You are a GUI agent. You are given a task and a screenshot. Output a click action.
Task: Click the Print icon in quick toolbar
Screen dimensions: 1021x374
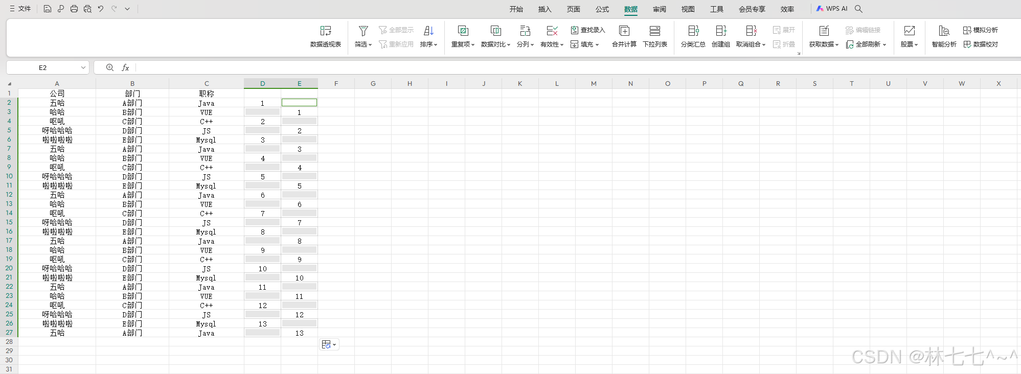click(74, 9)
